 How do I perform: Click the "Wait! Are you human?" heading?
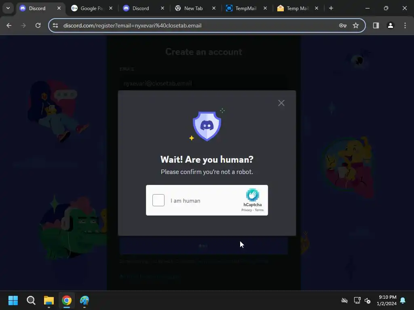(207, 159)
